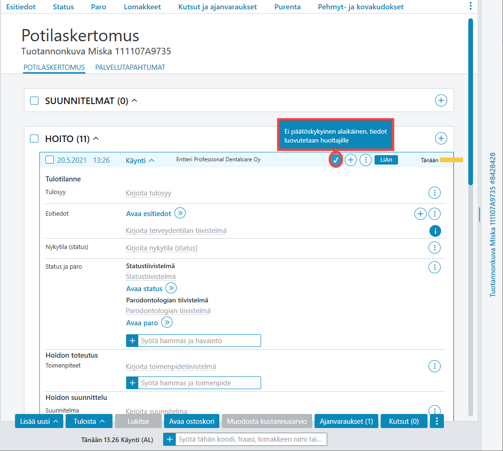The image size is (503, 451).
Task: Open the Tulosta dropdown
Action: (x=89, y=421)
